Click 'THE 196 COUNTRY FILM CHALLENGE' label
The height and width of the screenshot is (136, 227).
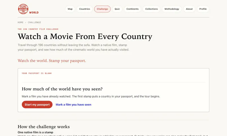38,29
